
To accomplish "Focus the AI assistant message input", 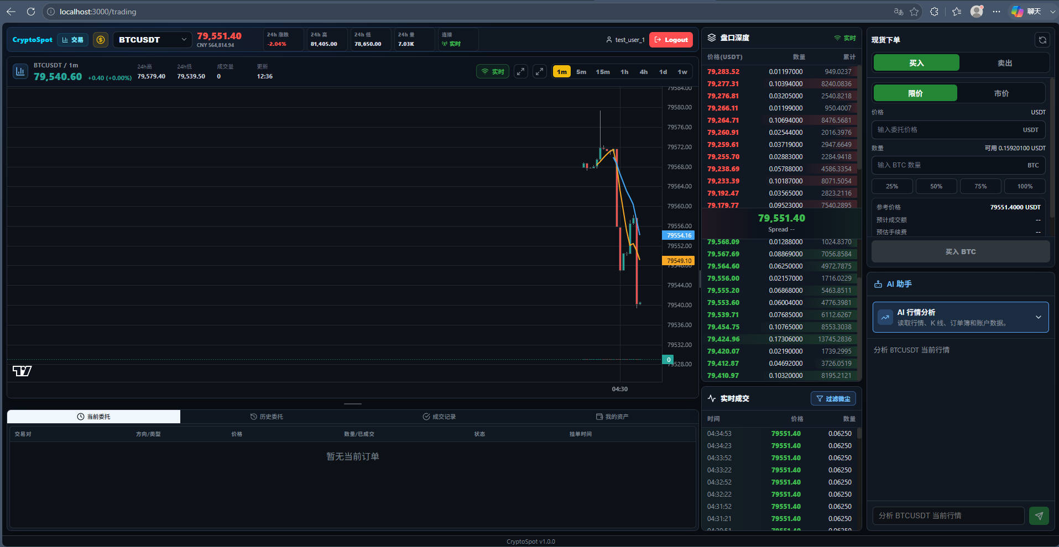I will [948, 516].
